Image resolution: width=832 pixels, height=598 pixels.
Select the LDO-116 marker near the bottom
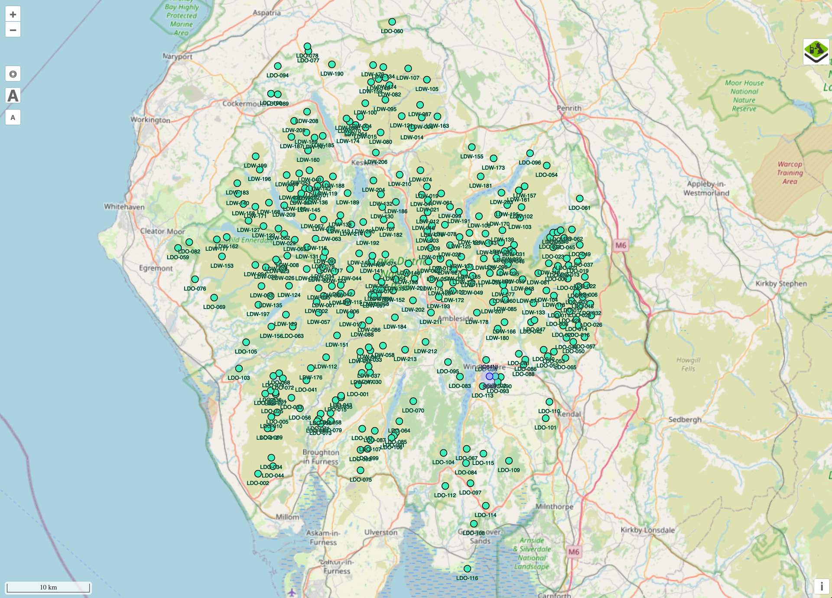(x=467, y=569)
